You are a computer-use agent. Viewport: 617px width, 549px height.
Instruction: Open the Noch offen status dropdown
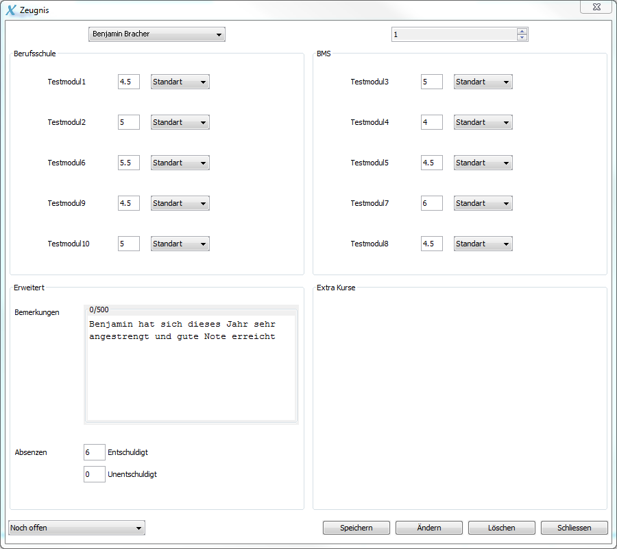point(77,528)
